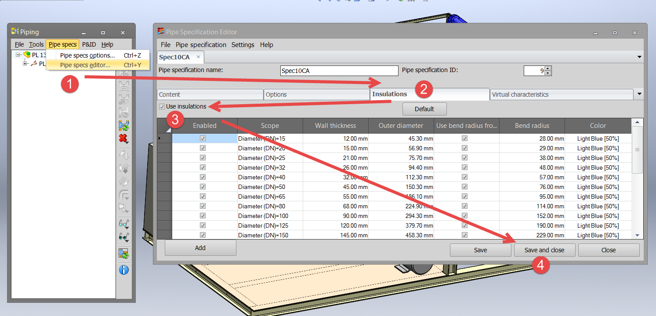This screenshot has width=656, height=316.
Task: Click the pipe icon next to PL node
Action: [34, 63]
